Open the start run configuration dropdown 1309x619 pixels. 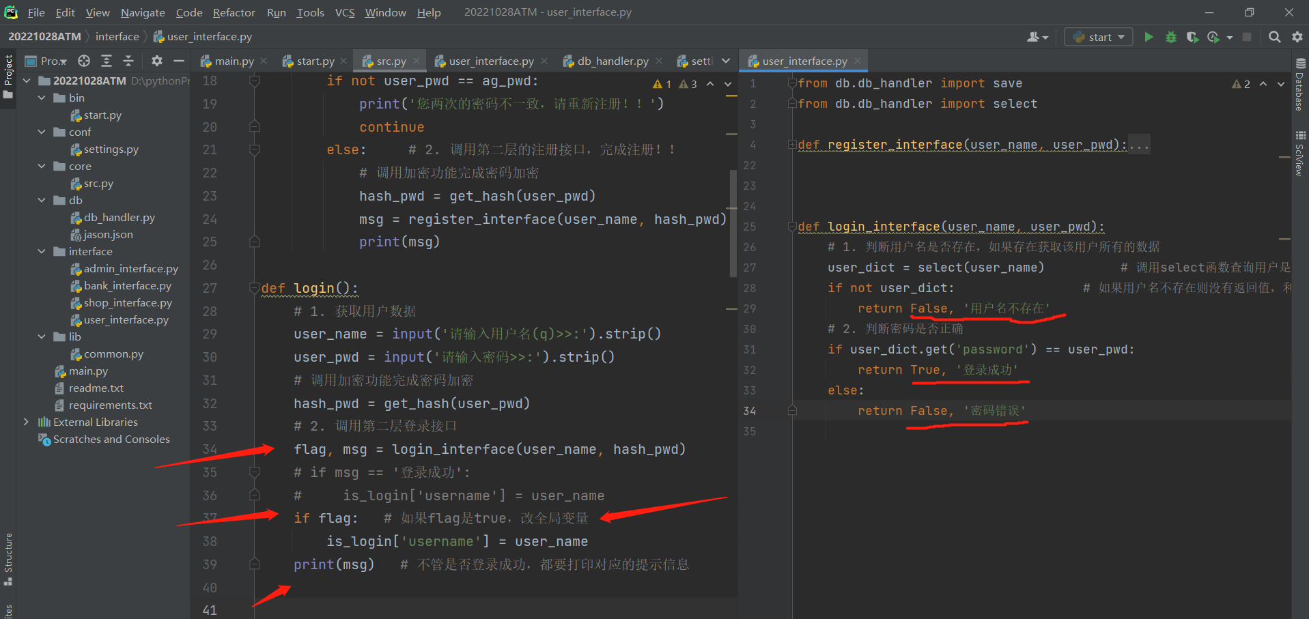1098,37
